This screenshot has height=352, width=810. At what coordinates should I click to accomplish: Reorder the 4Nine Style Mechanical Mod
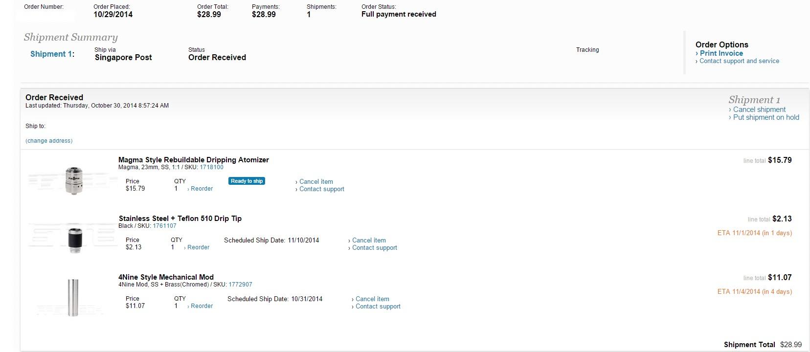tap(202, 306)
